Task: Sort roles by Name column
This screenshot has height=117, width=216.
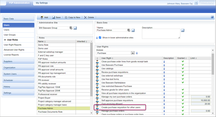Action: tap(42, 41)
